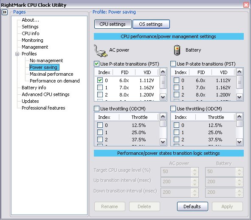
Task: Check AC power throttle index 2 (37.5%)
Action: [100, 139]
